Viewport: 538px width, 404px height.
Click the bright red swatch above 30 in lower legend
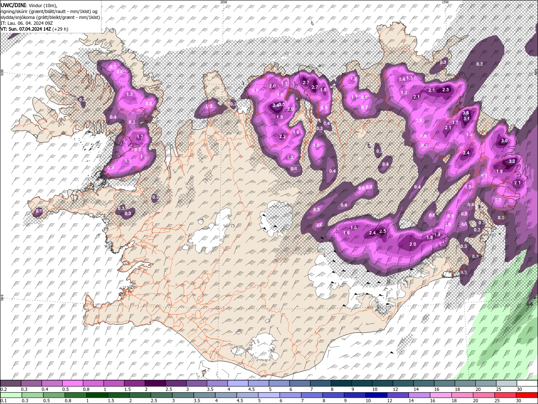point(527,395)
